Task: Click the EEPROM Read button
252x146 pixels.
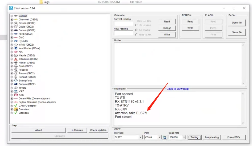Action: pos(190,21)
